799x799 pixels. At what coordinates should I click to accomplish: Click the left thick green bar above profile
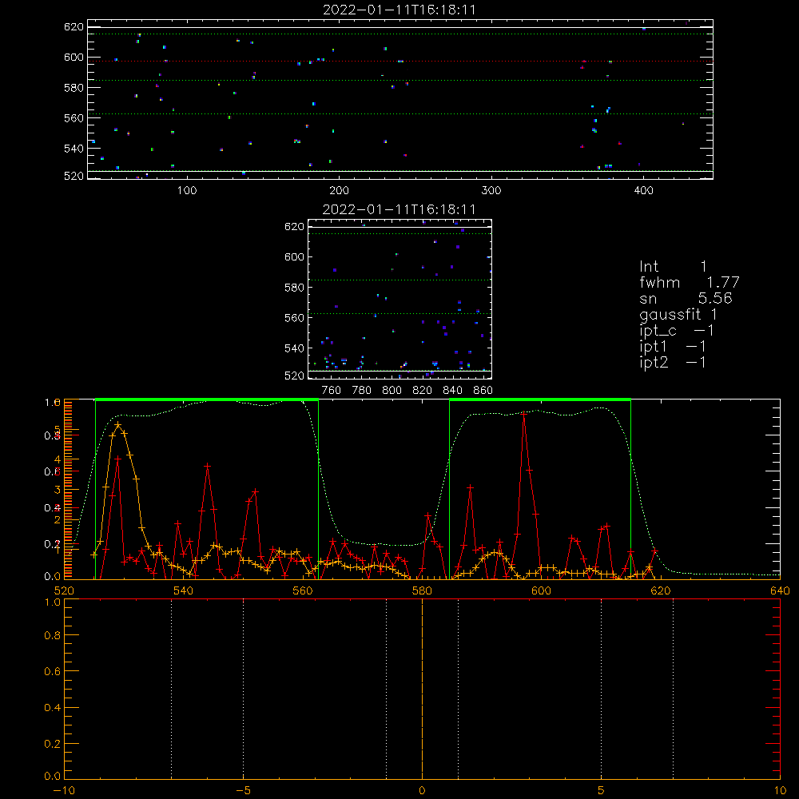pyautogui.click(x=207, y=399)
